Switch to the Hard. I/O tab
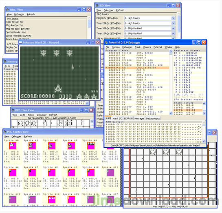Image resolution: width=222 pixels, height=213 pixels. 117,118
